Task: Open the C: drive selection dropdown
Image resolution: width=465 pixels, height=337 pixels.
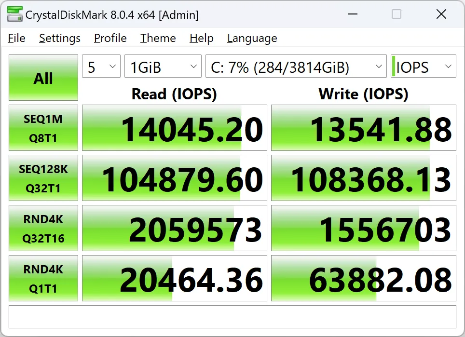Action: pos(296,67)
